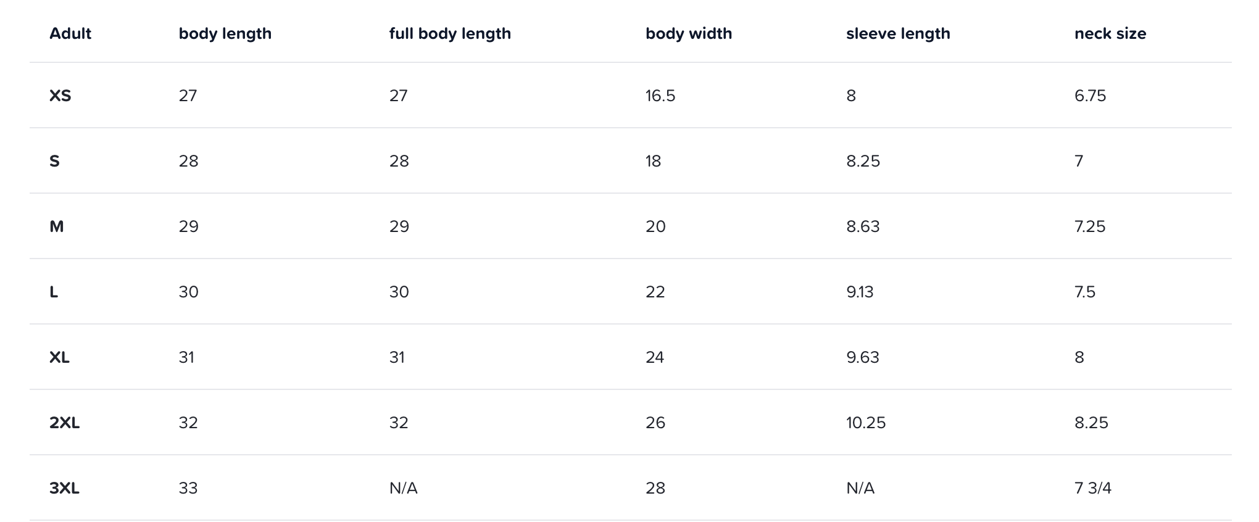Click the 16.5 body width value
Image resolution: width=1259 pixels, height=522 pixels.
click(660, 96)
